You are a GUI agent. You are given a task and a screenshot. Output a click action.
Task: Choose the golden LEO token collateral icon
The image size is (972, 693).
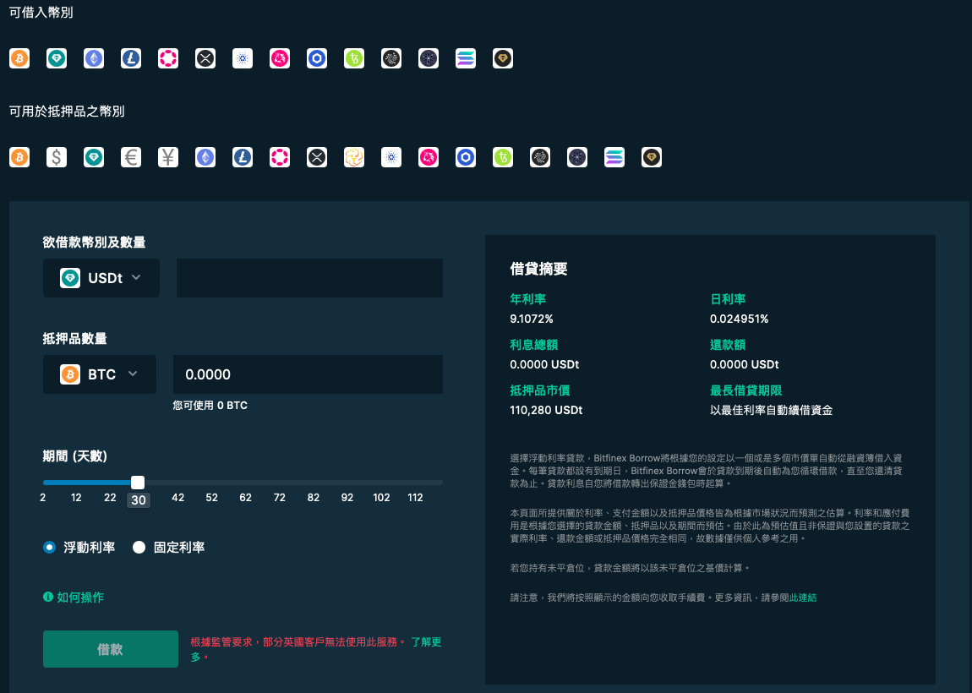pos(354,157)
